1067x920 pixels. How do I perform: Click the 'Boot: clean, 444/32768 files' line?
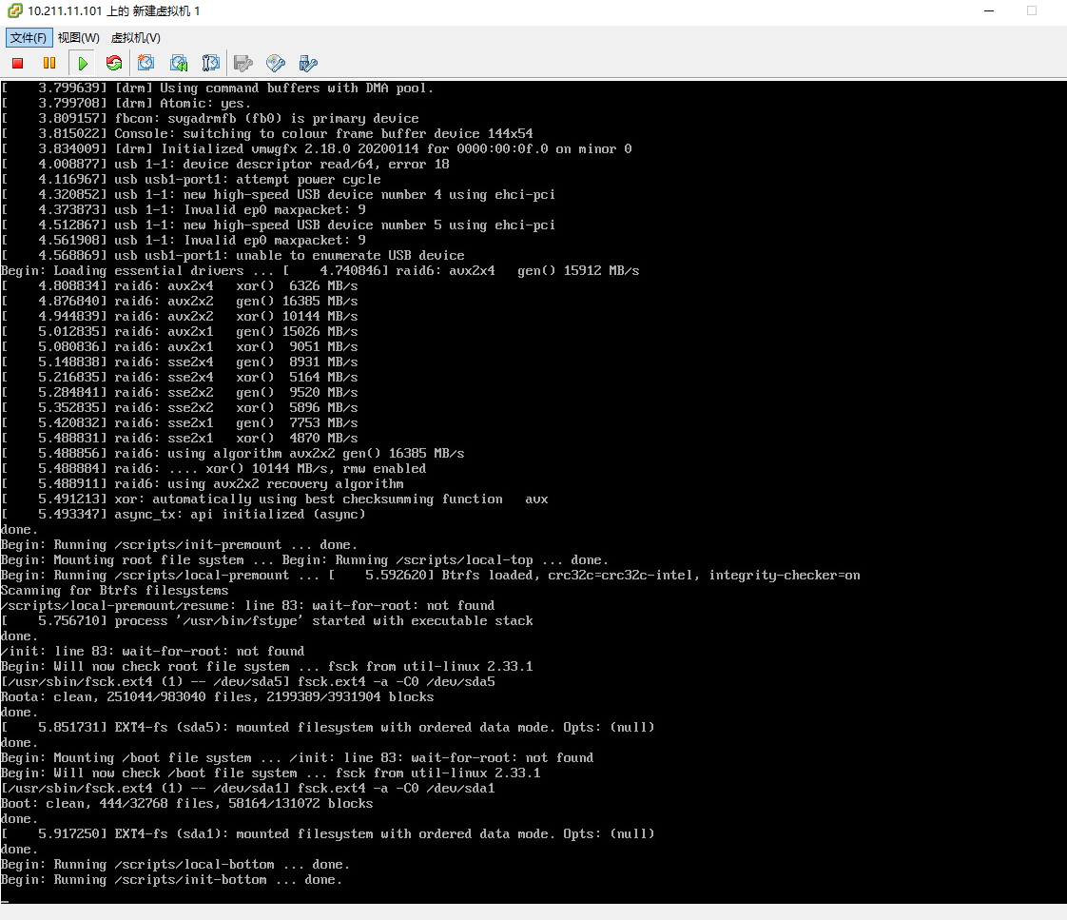pos(187,804)
